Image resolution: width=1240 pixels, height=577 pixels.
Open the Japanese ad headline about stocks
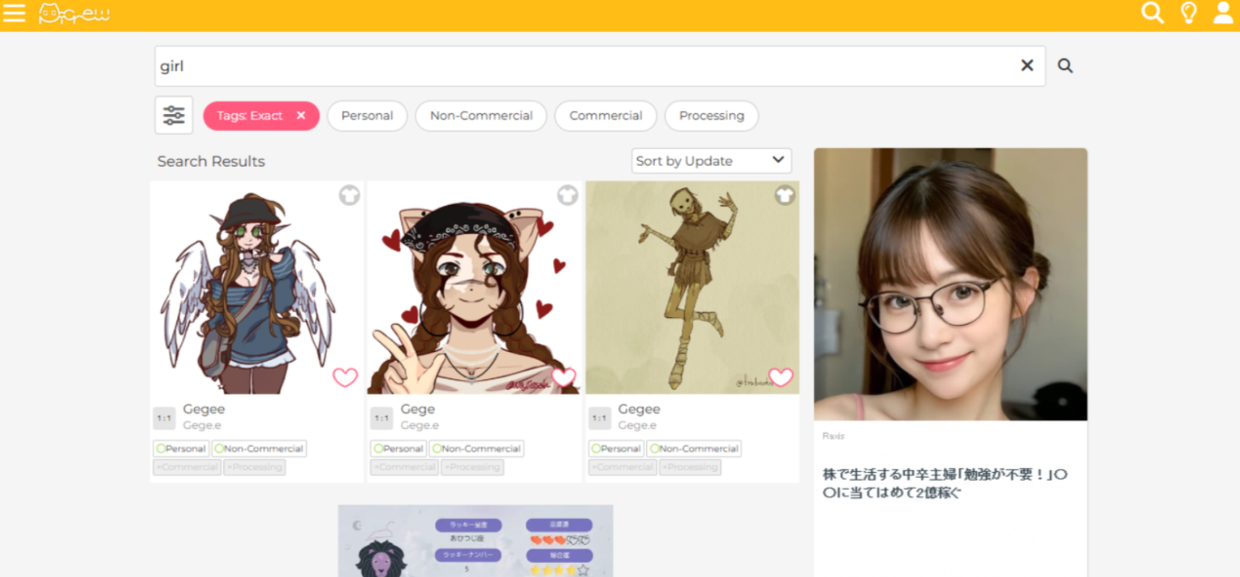[x=945, y=483]
